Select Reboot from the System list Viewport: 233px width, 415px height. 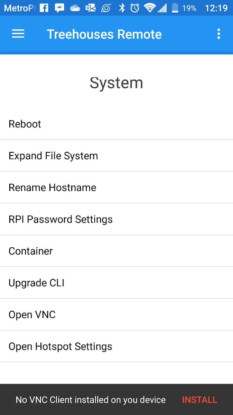point(116,124)
